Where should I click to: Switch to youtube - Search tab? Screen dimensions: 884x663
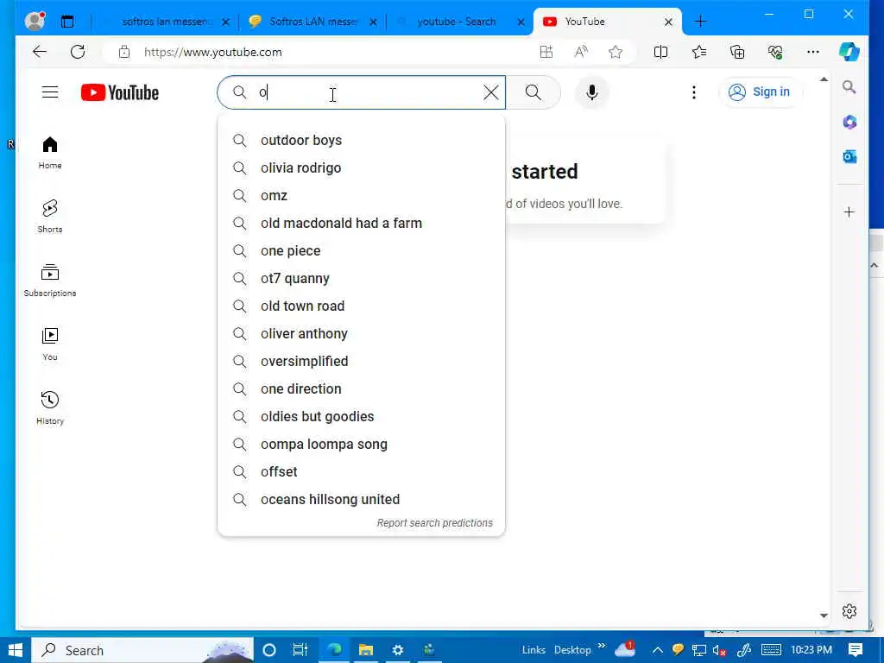457,22
